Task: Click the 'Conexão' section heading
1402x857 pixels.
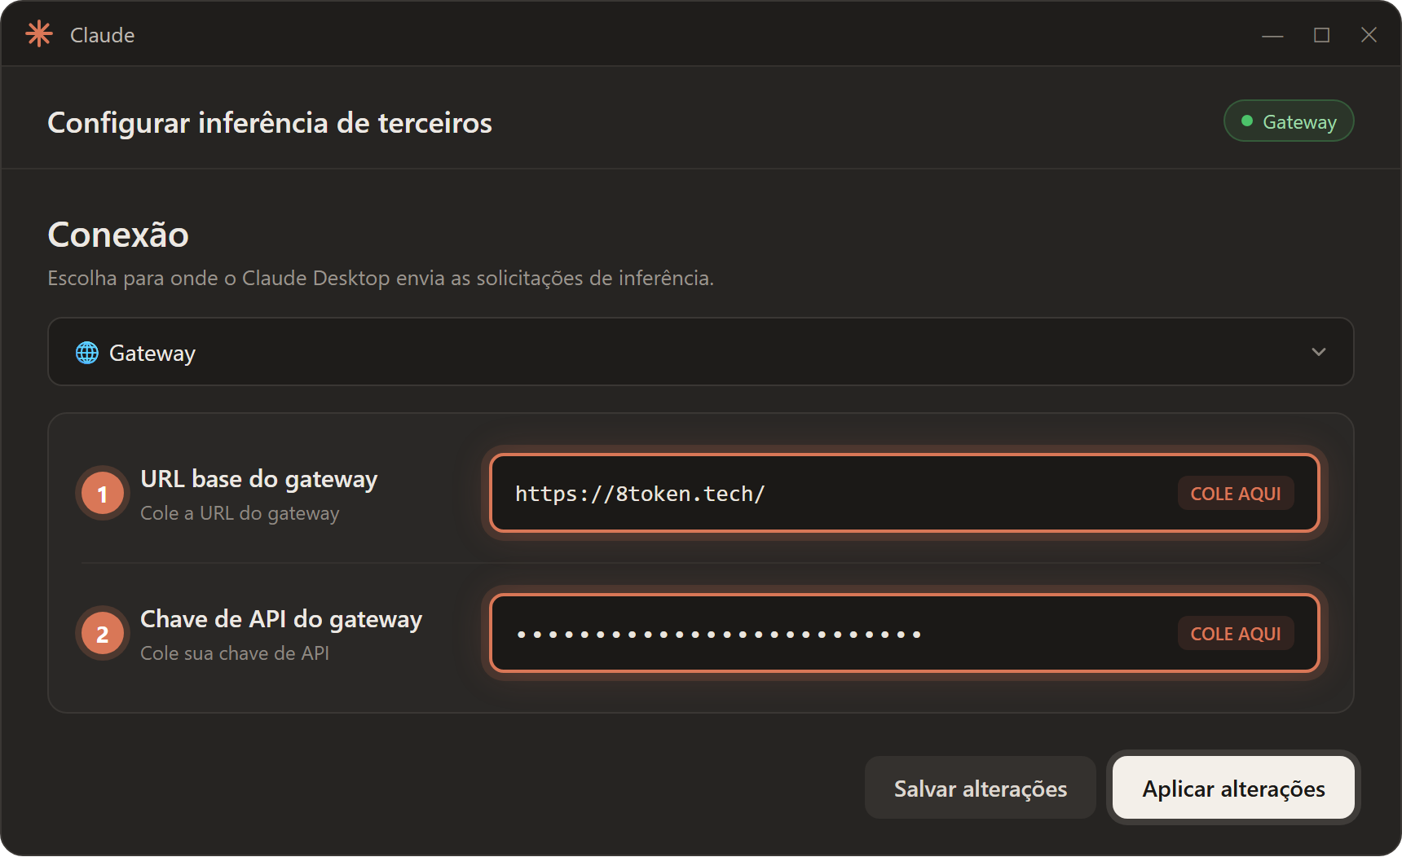Action: pyautogui.click(x=118, y=235)
